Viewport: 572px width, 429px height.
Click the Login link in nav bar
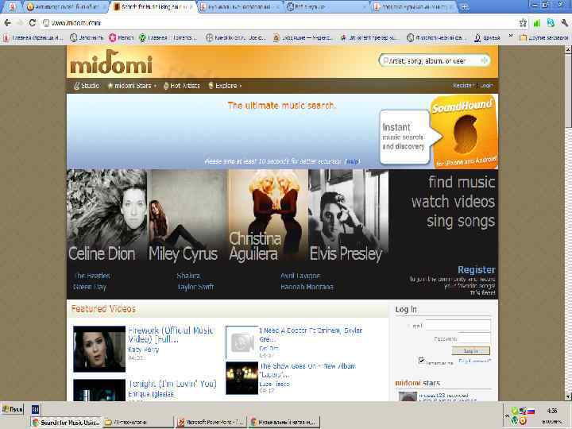[486, 85]
